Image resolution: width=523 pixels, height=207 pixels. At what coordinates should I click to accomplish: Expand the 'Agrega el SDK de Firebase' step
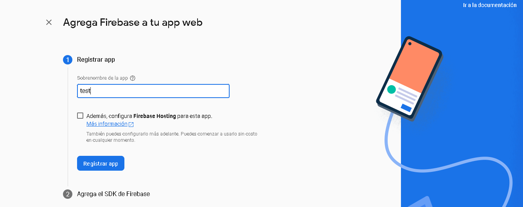(x=113, y=194)
